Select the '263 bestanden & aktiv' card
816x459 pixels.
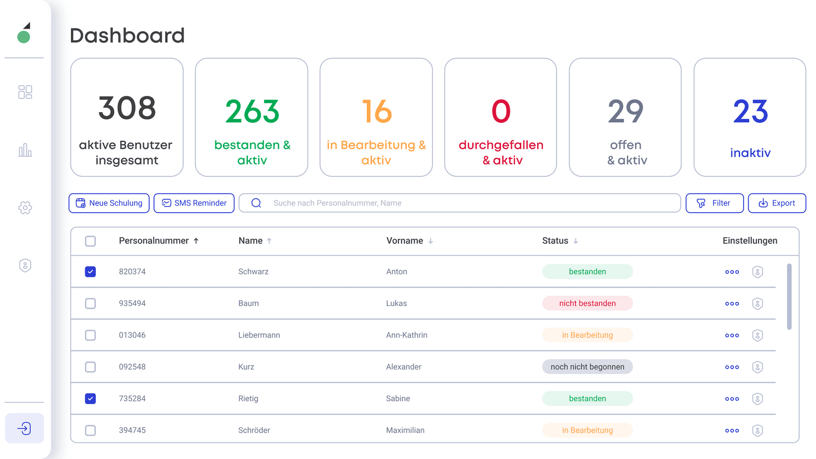251,117
